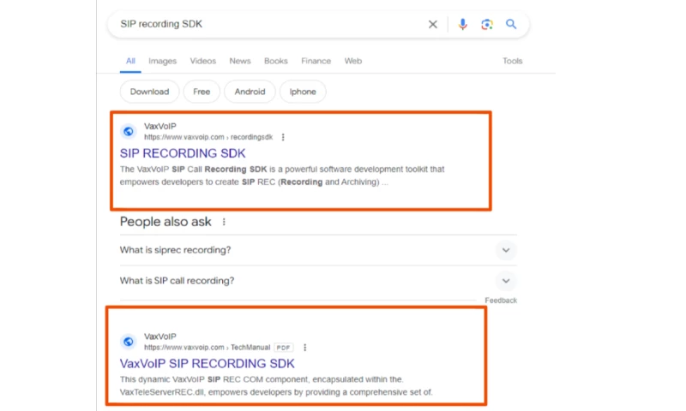Click the Feedback link under People also ask
Screen dimensions: 686x411
[501, 301]
